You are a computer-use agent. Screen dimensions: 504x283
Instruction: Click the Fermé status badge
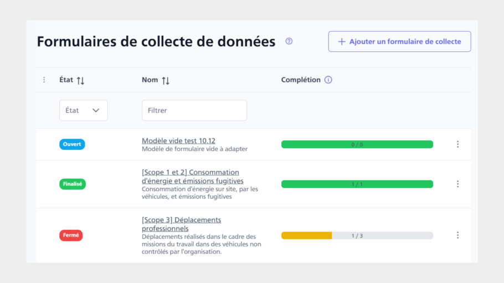[71, 235]
